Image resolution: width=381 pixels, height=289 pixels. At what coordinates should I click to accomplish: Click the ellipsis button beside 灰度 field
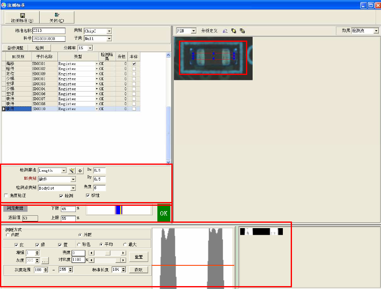pos(45,260)
